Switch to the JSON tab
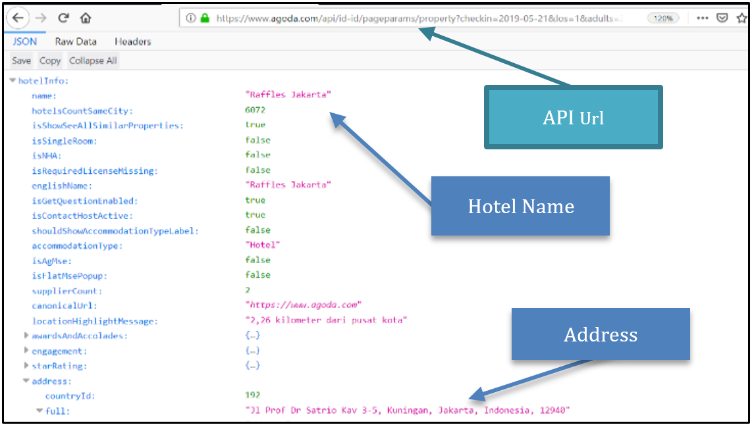The width and height of the screenshot is (754, 427). click(25, 42)
